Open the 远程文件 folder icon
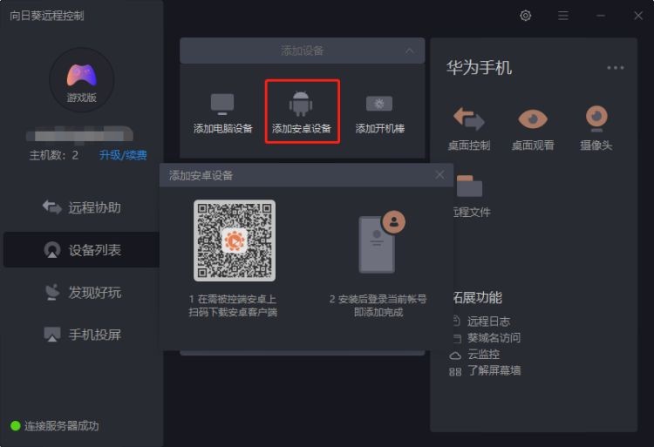Image resolution: width=654 pixels, height=447 pixels. 470,186
